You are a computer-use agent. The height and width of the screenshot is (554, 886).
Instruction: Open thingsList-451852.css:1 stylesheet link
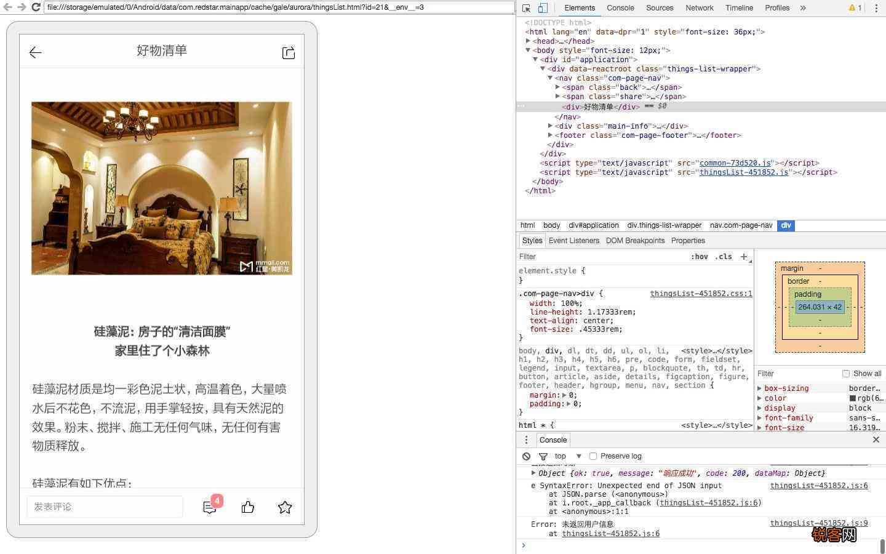(701, 294)
